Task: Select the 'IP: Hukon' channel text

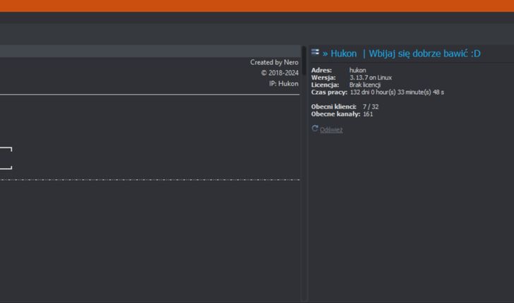Action: pos(283,83)
